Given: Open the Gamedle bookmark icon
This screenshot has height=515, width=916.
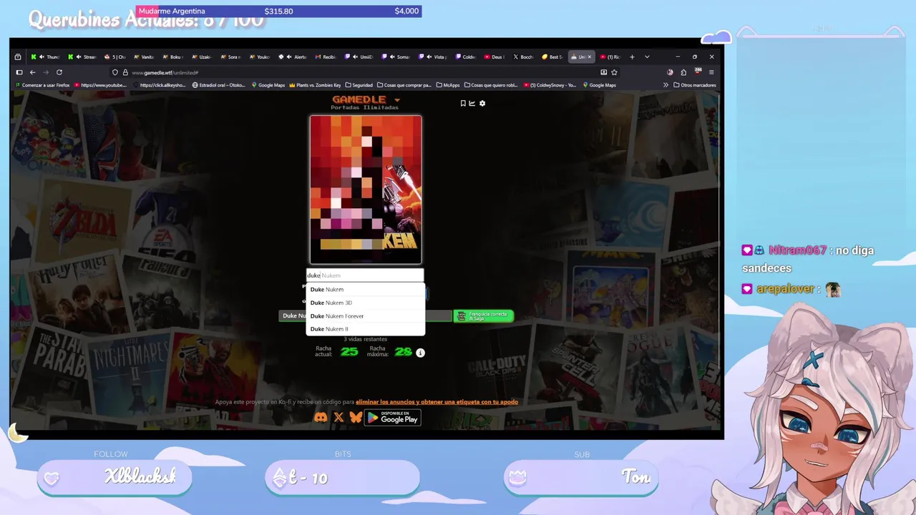Looking at the screenshot, I should [463, 104].
